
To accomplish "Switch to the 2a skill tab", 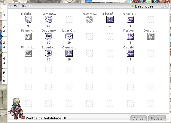I will 5,29.
